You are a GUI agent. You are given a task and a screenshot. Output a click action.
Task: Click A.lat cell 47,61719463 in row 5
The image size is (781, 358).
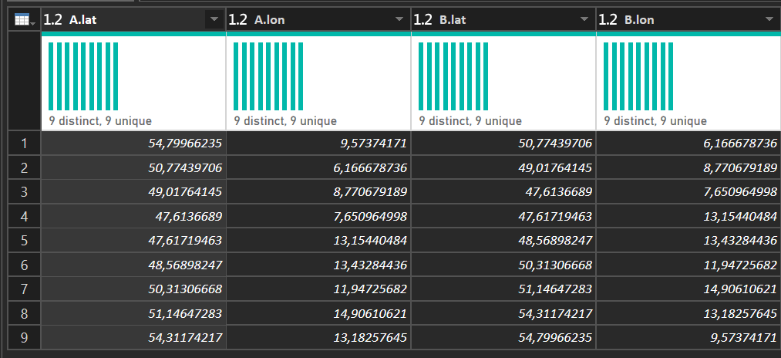(x=133, y=241)
